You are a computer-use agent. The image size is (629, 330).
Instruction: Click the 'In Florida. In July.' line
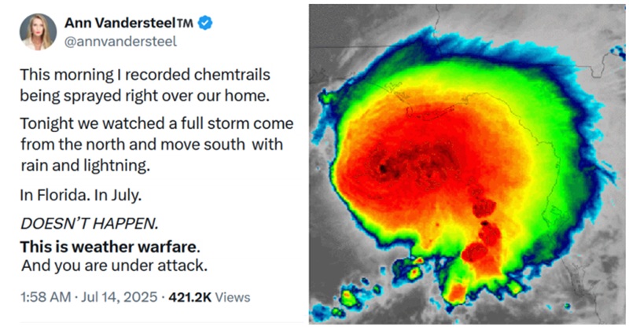pyautogui.click(x=81, y=196)
